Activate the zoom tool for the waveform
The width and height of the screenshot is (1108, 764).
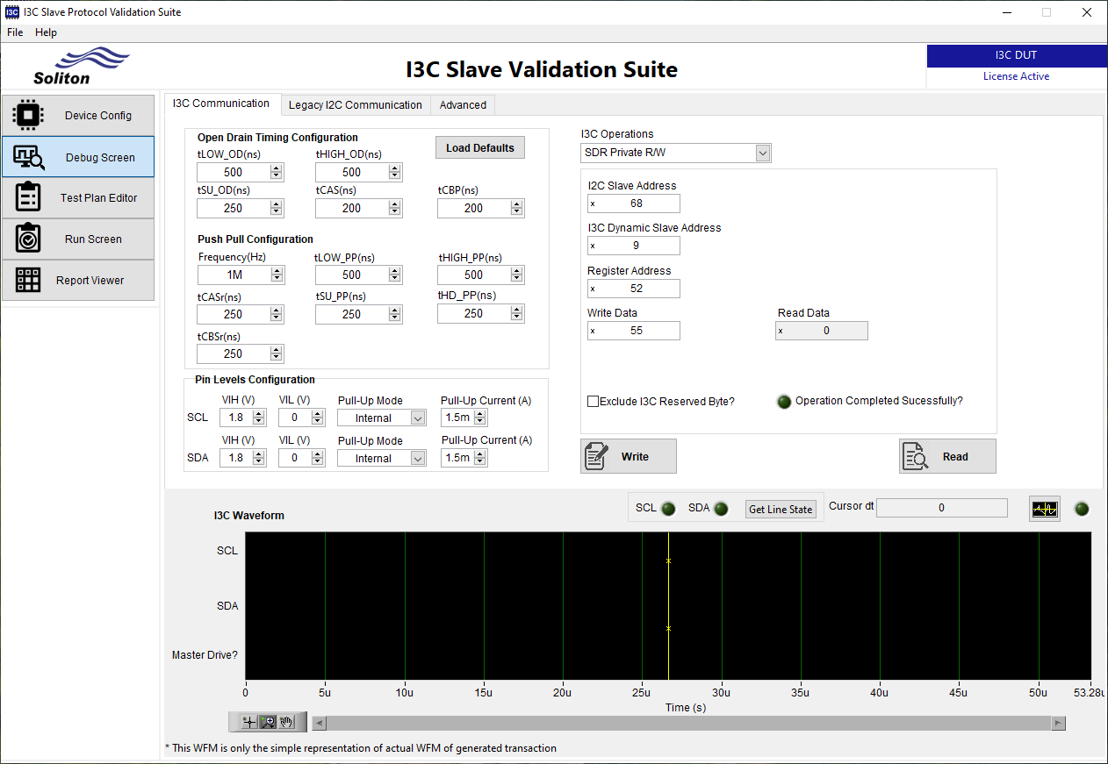point(269,722)
